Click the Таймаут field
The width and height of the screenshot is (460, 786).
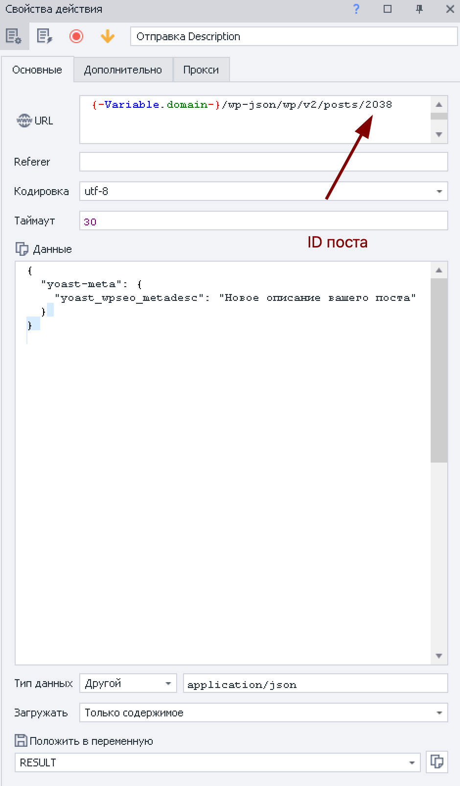263,221
